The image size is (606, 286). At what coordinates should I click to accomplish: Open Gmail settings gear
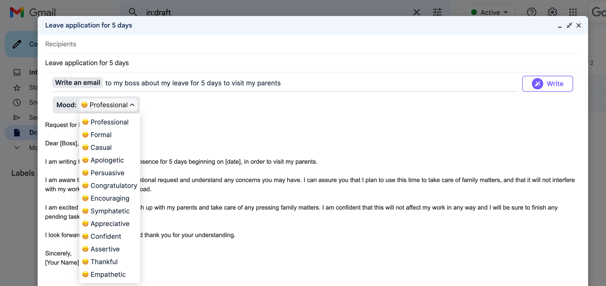[x=552, y=12]
